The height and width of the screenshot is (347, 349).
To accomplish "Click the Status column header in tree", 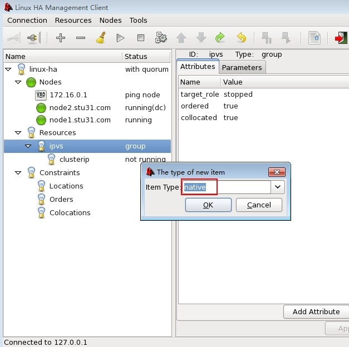I will [146, 57].
